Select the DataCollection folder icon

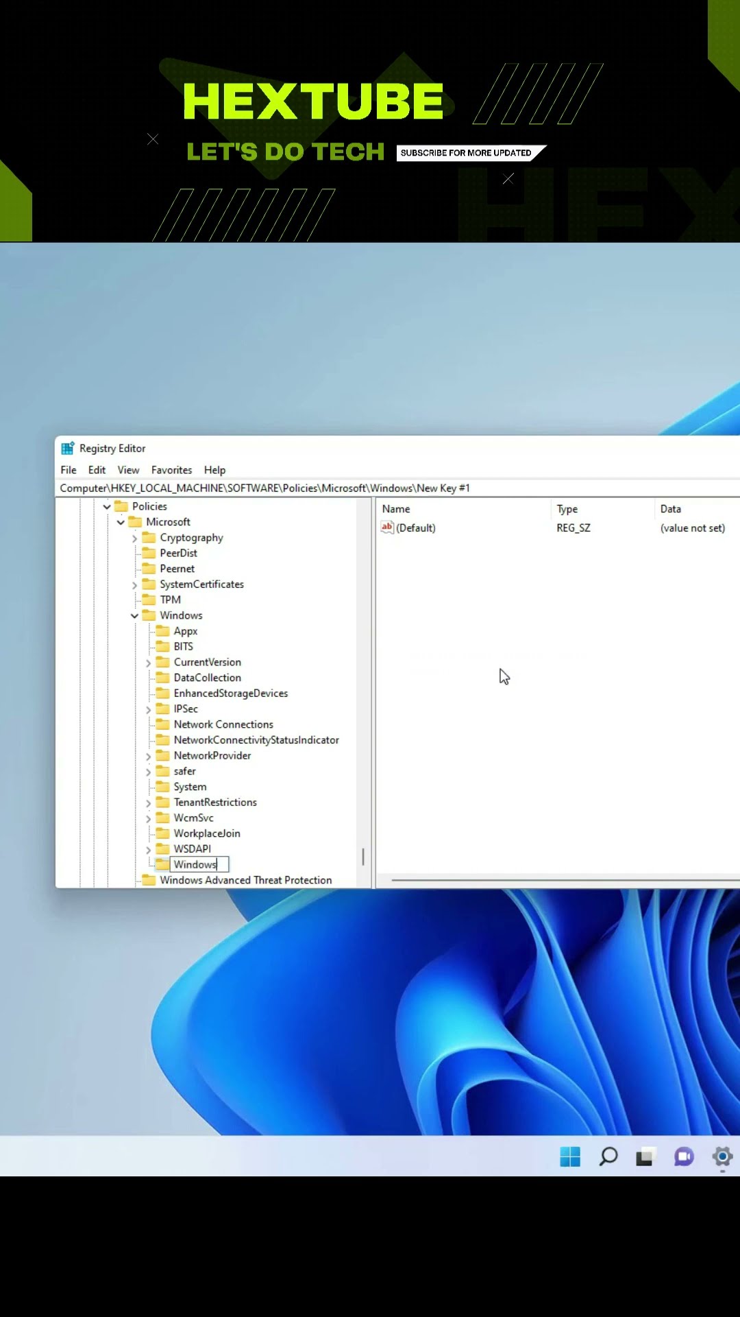pos(162,678)
